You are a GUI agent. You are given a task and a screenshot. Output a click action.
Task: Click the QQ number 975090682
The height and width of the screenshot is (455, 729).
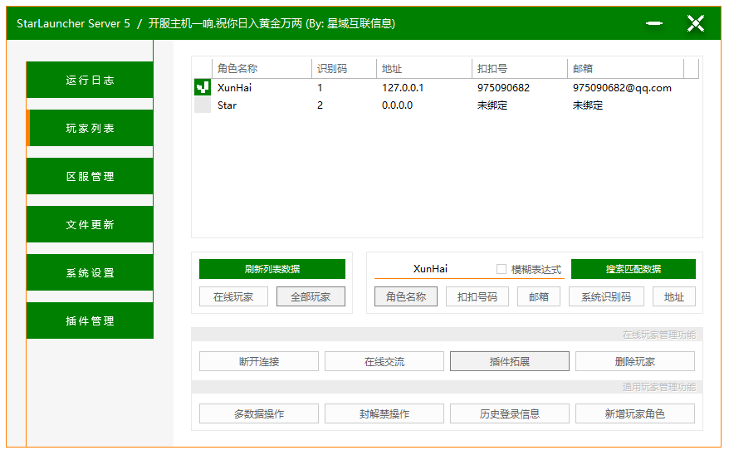[x=503, y=87]
